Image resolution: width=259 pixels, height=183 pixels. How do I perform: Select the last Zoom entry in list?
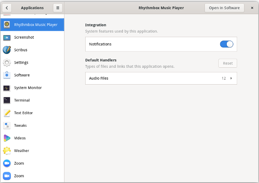[x=19, y=176]
